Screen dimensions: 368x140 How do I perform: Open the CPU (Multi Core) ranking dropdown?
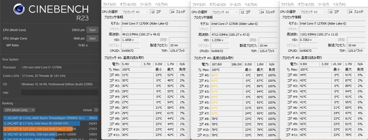(x=19, y=110)
